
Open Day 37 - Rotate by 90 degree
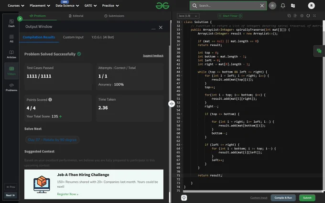pos(52,139)
